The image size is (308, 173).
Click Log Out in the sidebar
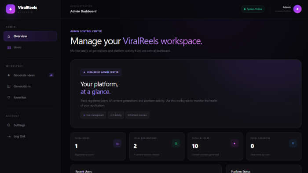pyautogui.click(x=30, y=137)
